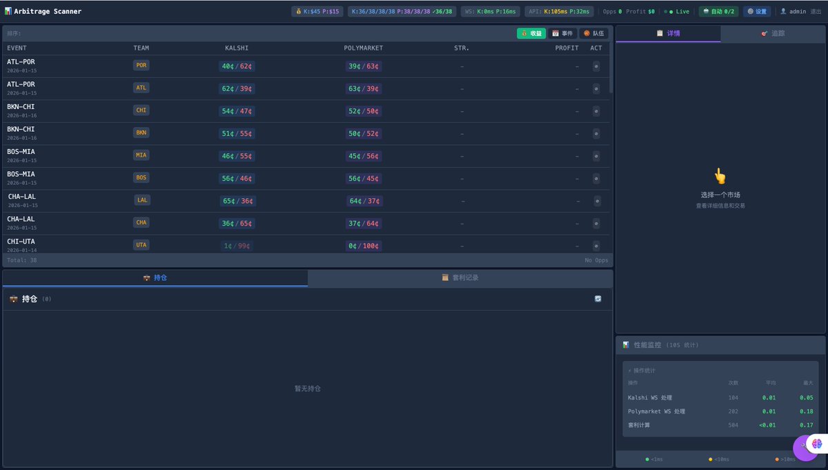The width and height of the screenshot is (828, 470).
Task: Click the action icon for BOS-MIA BOS row
Action: tap(596, 178)
